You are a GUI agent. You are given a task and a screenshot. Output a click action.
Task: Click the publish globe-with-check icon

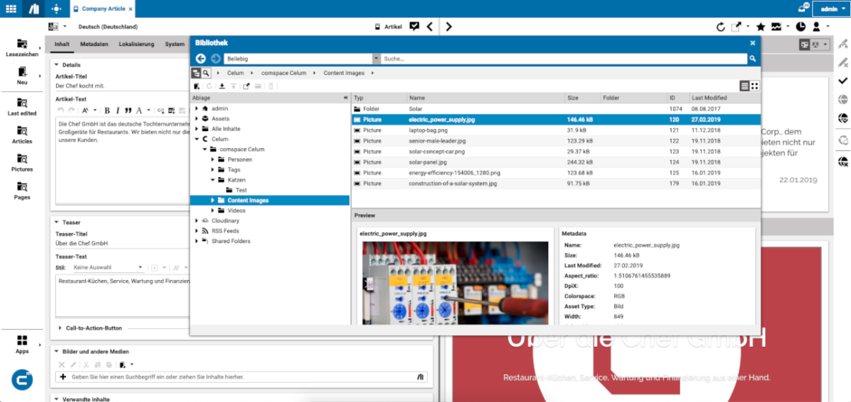point(843,117)
